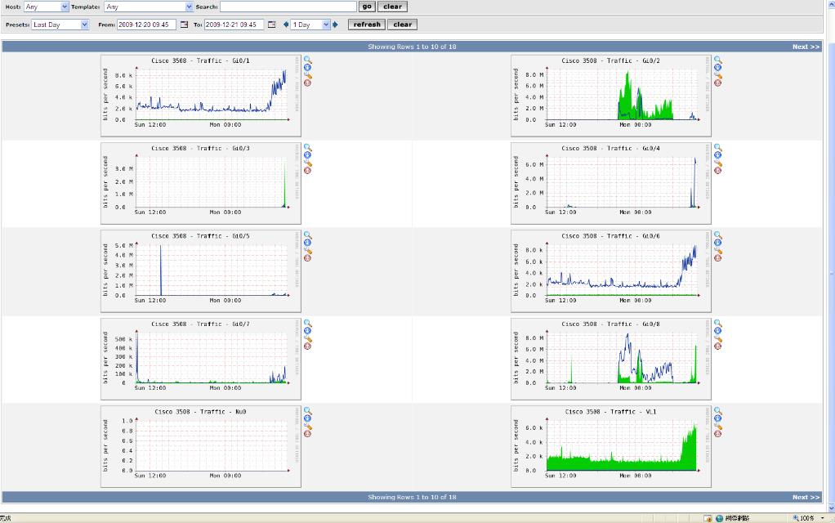
Task: Shift time span backward with left arrow
Action: pos(286,25)
